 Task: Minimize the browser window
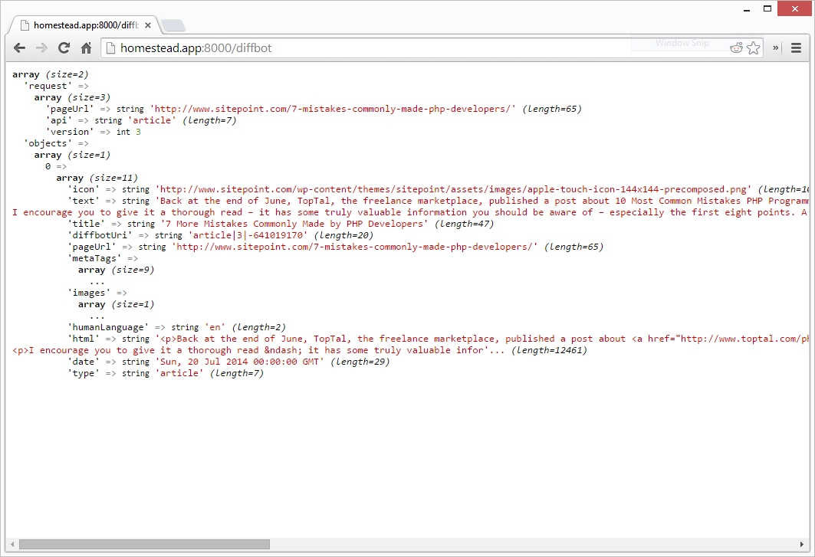[747, 9]
